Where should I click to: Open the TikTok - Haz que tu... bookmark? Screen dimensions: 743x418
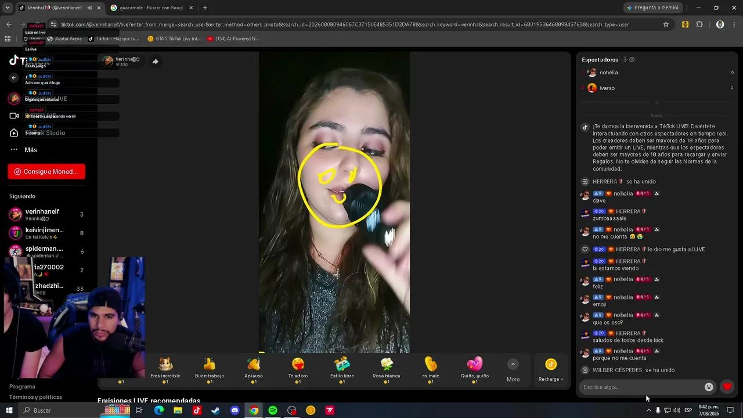[x=114, y=39]
